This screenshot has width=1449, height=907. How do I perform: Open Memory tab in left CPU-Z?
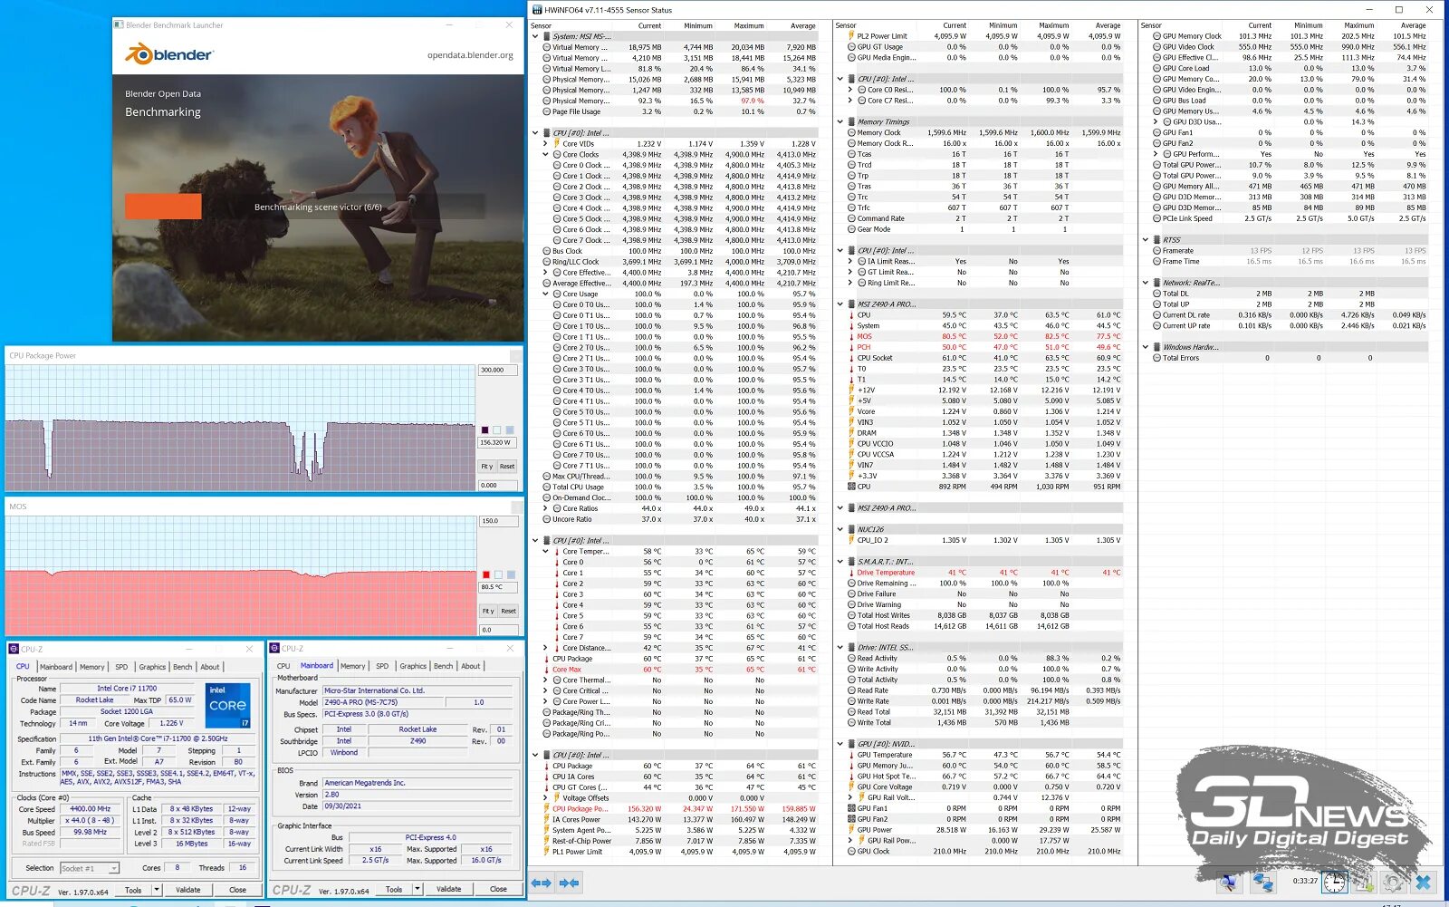coord(92,667)
